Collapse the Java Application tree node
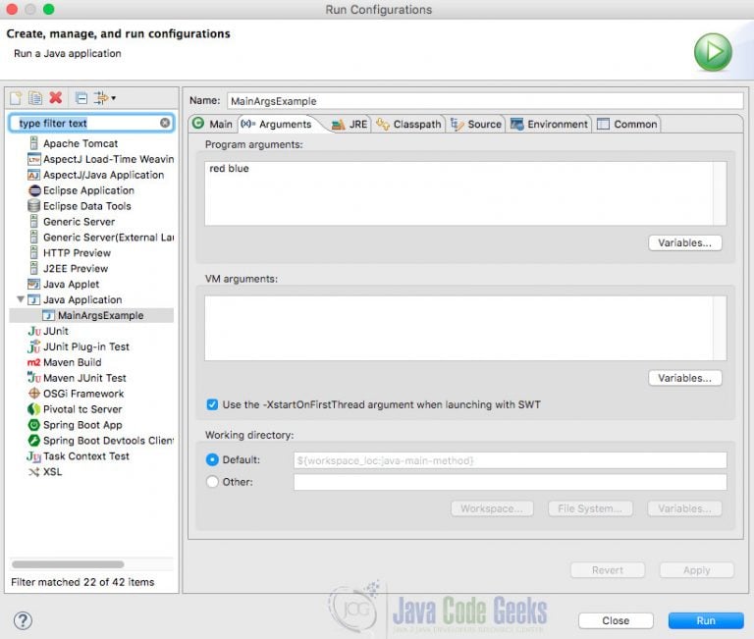 click(21, 299)
